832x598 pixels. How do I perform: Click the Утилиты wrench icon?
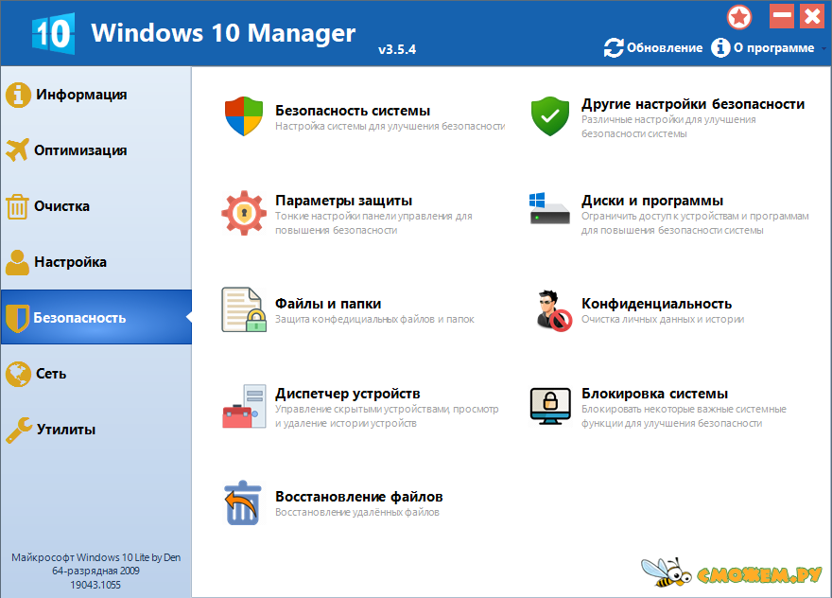[x=19, y=430]
